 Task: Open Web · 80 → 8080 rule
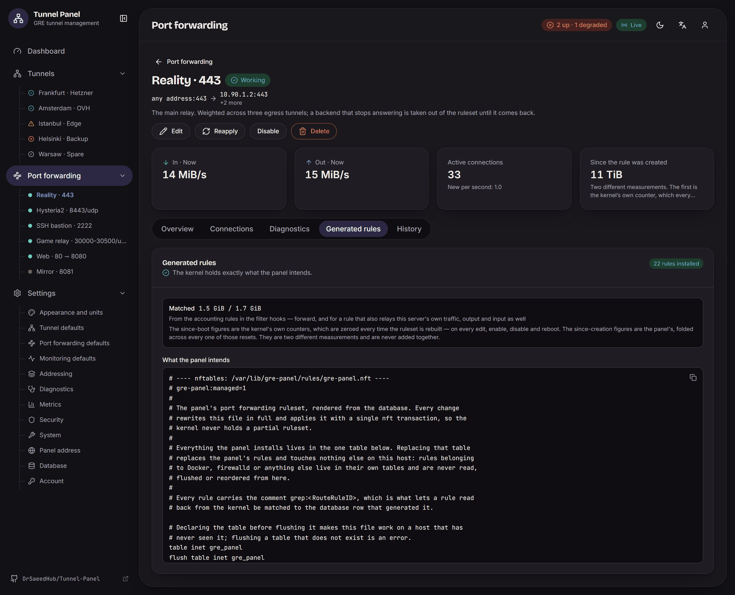[x=61, y=256]
